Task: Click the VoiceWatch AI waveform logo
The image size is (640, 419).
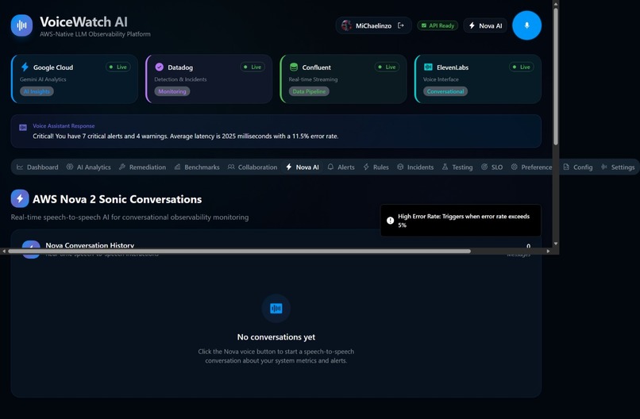Action: click(x=21, y=25)
